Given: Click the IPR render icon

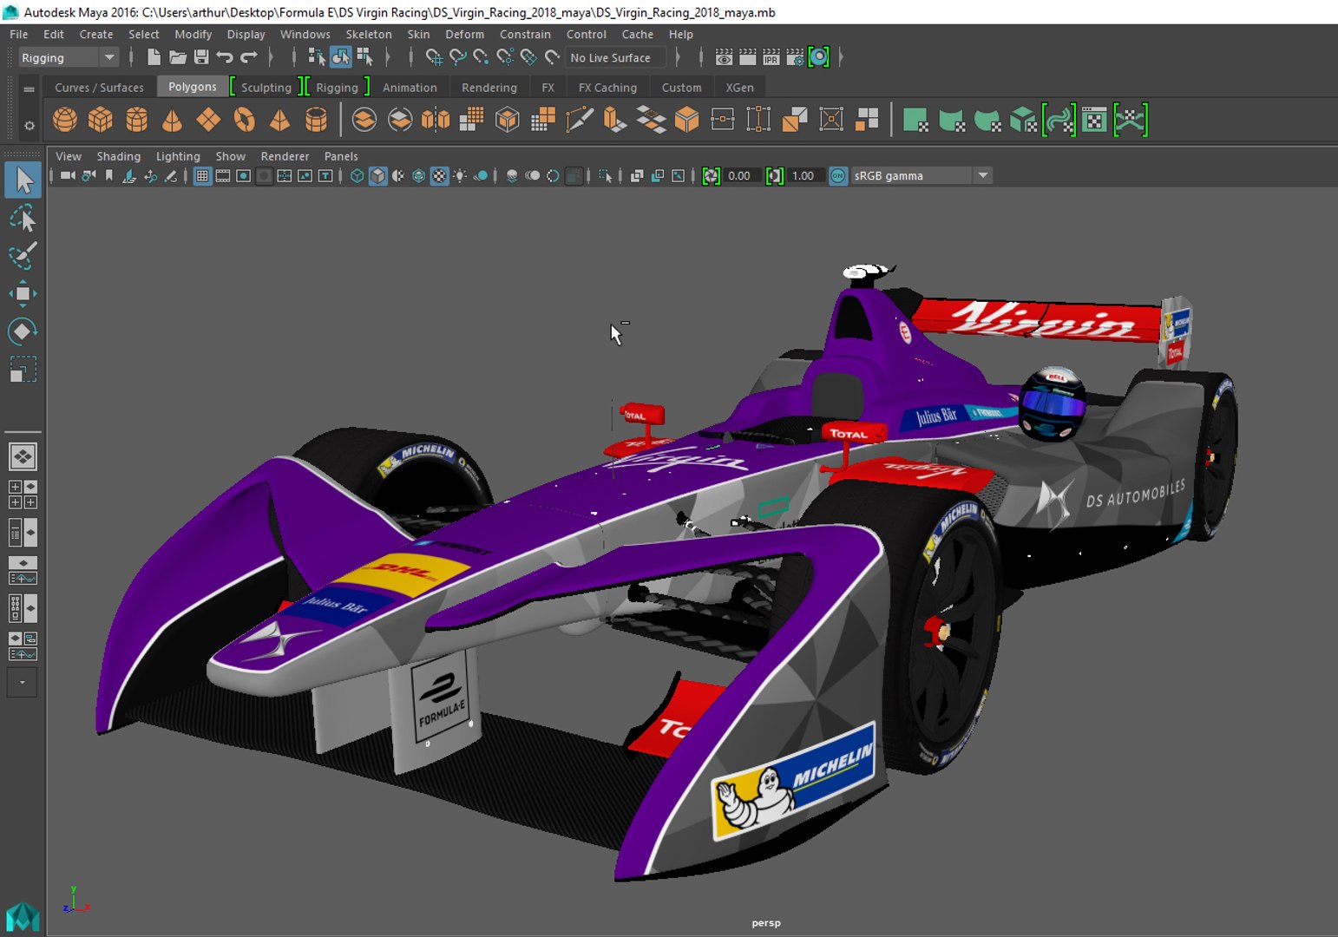Looking at the screenshot, I should point(771,57).
